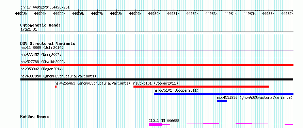Click the nsv527788 (Shaikh2009) variant label

point(43,62)
